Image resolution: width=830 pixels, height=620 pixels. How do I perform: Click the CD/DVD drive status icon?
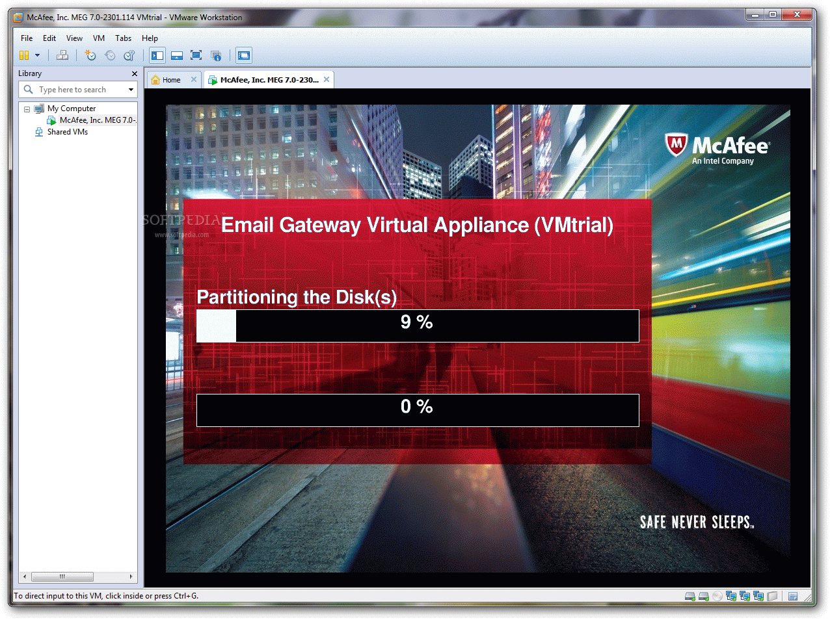point(717,596)
